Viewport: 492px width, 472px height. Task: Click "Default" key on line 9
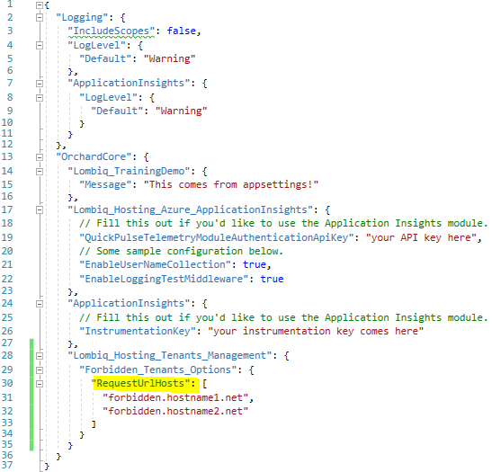(117, 111)
